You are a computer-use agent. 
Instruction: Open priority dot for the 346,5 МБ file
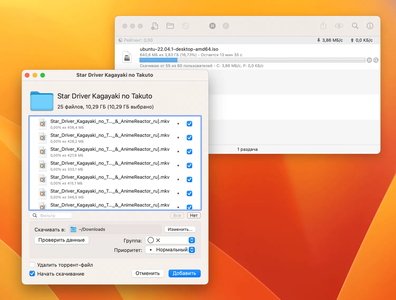pos(178,194)
